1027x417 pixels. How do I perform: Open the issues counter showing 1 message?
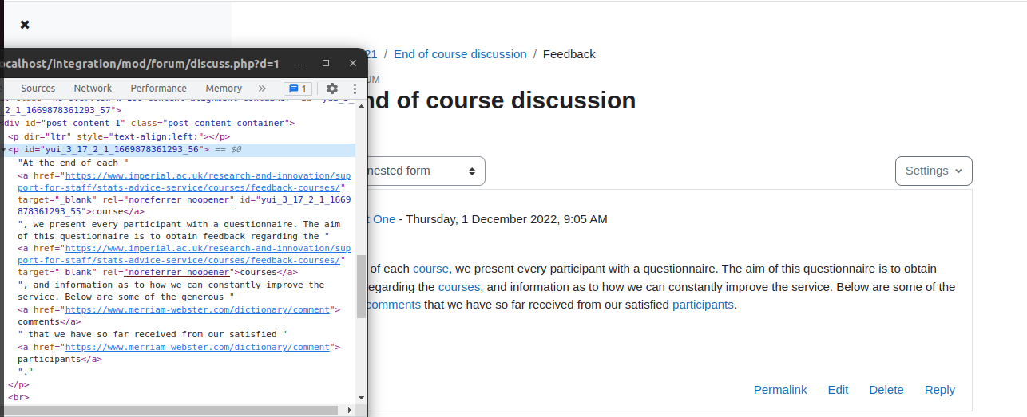(x=298, y=89)
